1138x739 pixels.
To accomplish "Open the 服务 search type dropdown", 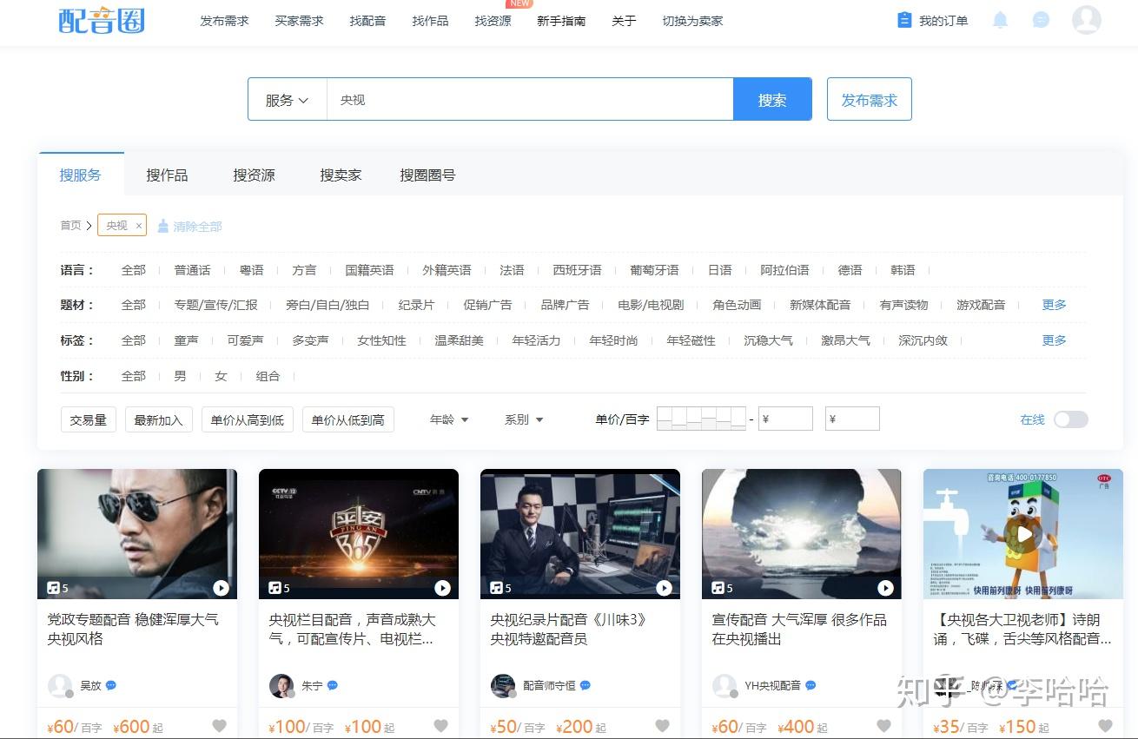I will tap(288, 100).
